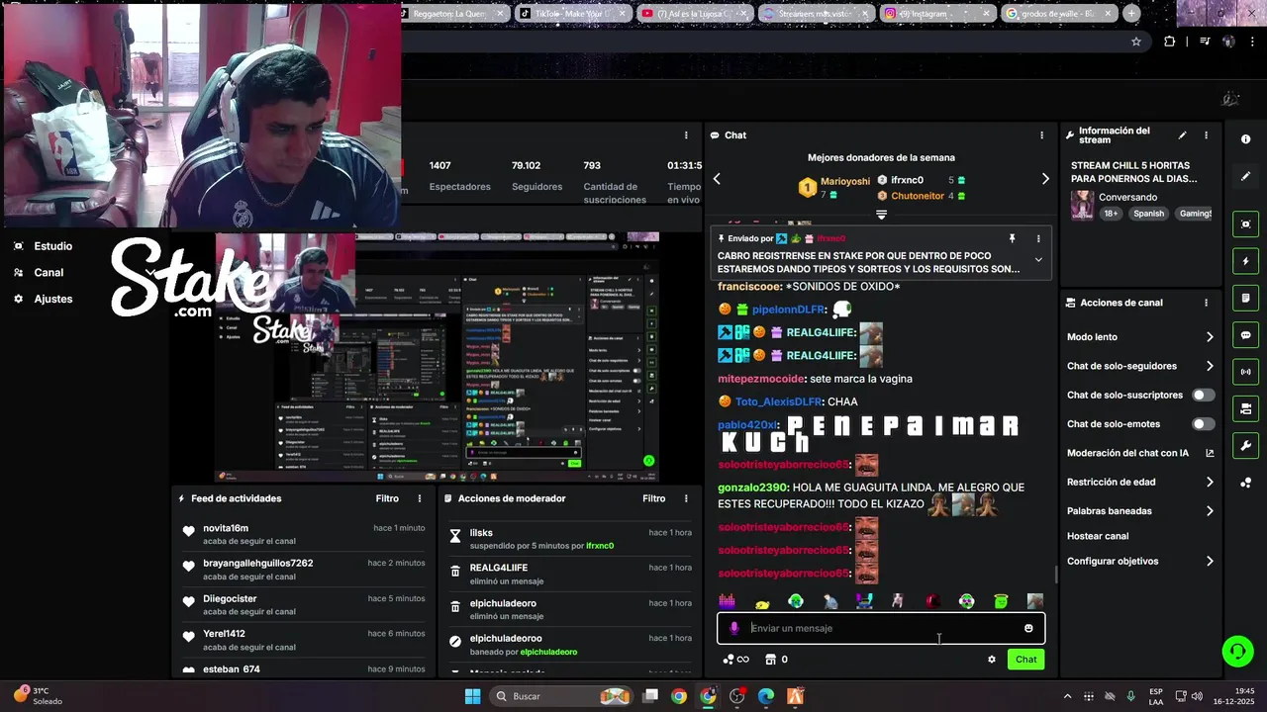Click the channel points infinity icon

coord(735,660)
